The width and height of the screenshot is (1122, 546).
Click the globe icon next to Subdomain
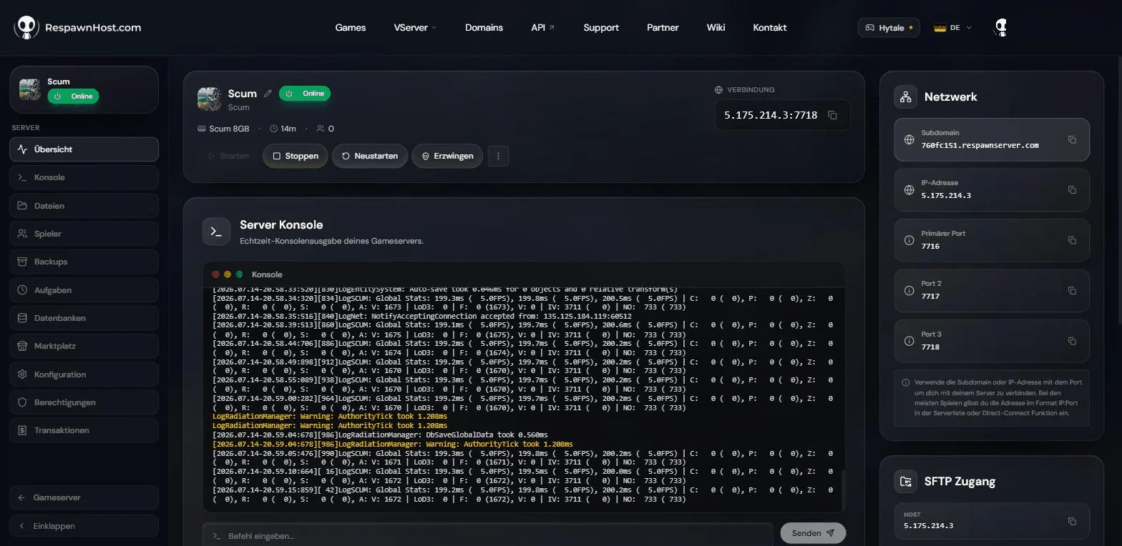[909, 139]
